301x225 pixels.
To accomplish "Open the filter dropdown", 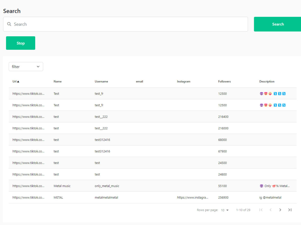I will click(x=26, y=66).
